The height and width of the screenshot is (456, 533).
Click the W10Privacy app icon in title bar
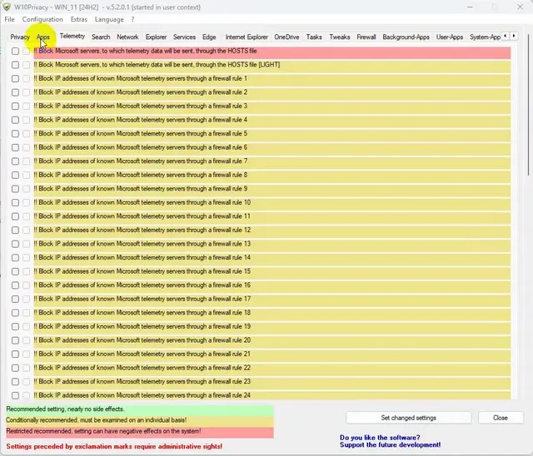pos(6,7)
